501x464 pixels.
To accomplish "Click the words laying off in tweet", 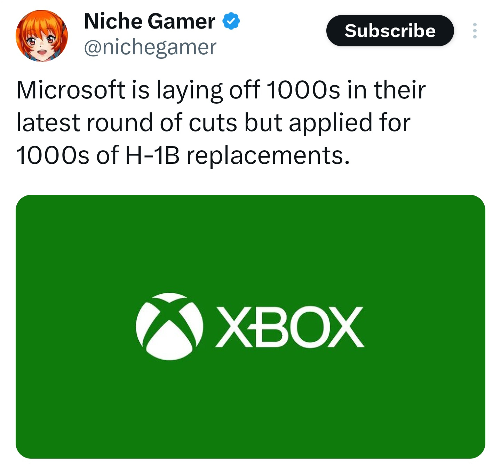I will 208,90.
